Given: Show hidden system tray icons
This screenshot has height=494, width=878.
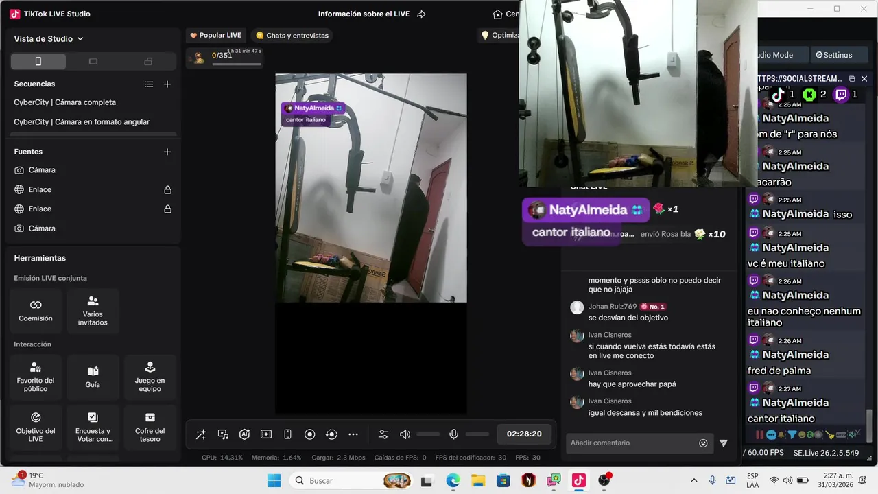Looking at the screenshot, I should [693, 480].
